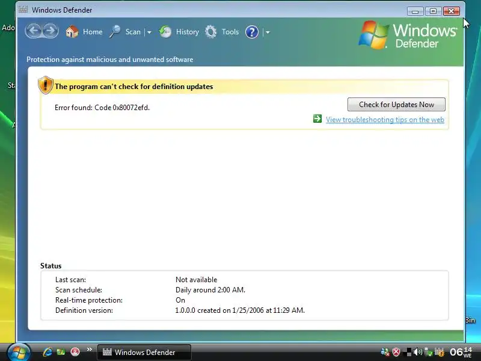481x361 pixels.
Task: Click the definition updates warning heading
Action: point(133,87)
